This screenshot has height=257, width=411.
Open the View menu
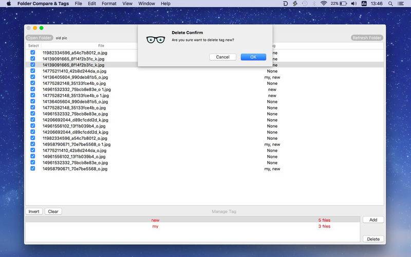pos(127,4)
